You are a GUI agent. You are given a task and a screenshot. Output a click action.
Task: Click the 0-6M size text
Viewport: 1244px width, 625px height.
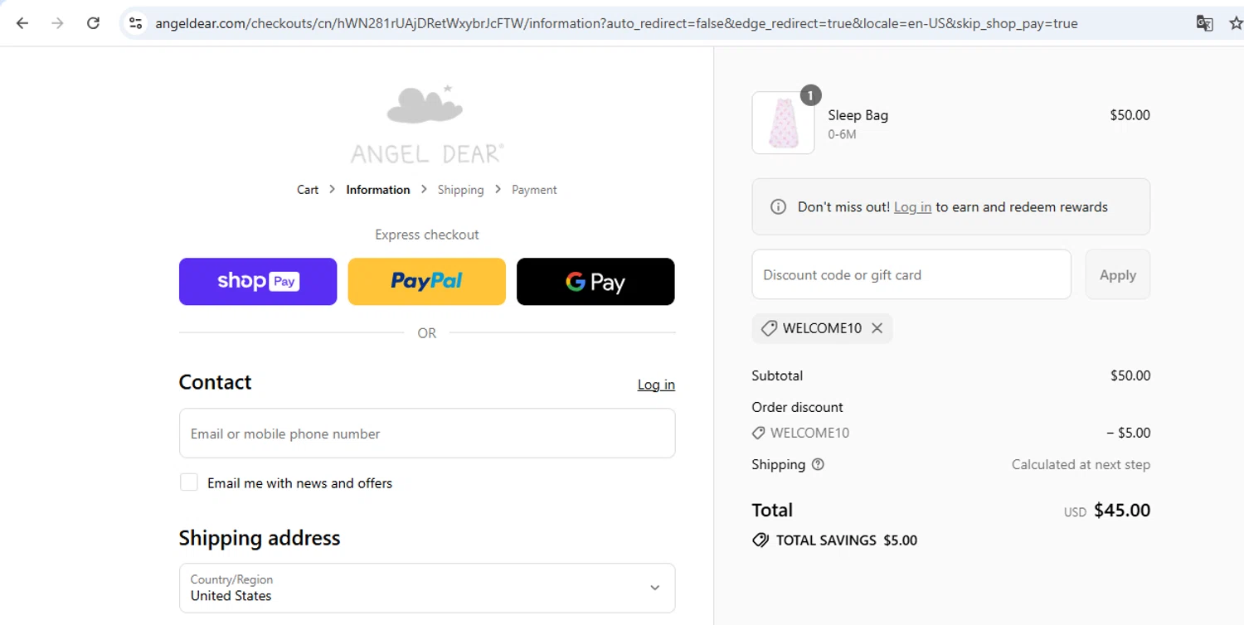(842, 134)
